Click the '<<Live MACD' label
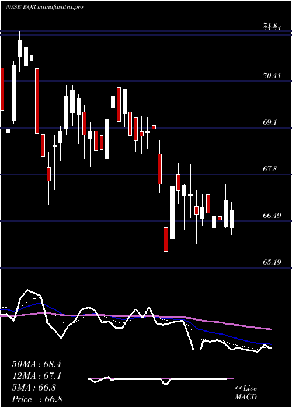Screen dimensions: 292x408 [x=246, y=393]
